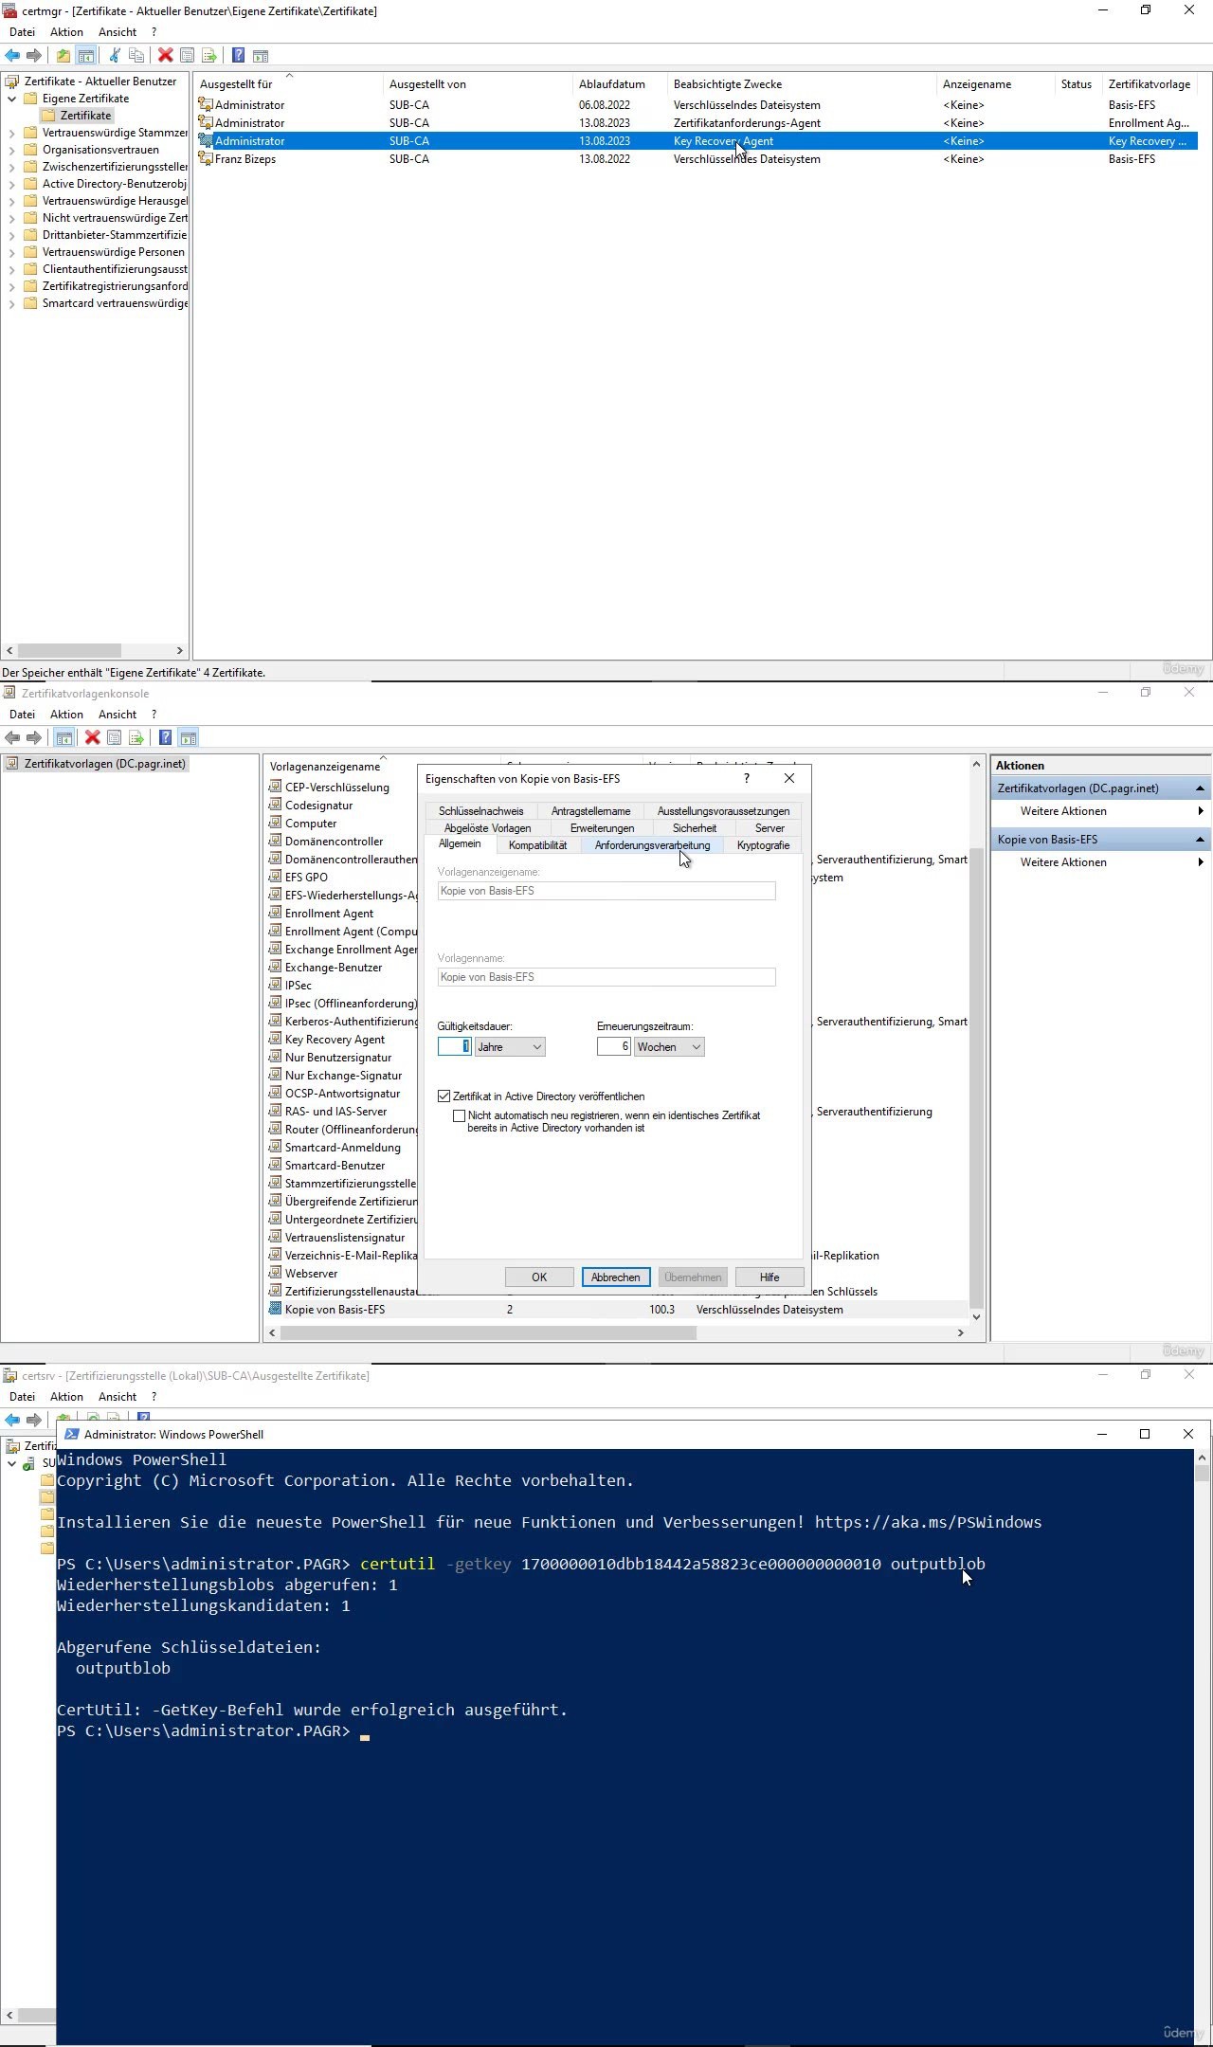The width and height of the screenshot is (1213, 2047).
Task: Collapse the Eigene Zertifikate tree node
Action: coord(11,99)
